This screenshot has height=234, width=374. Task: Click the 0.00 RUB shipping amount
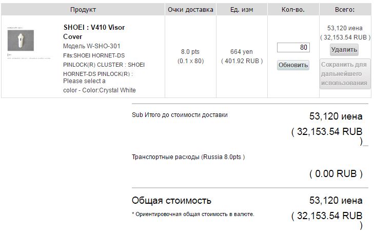[336, 173]
